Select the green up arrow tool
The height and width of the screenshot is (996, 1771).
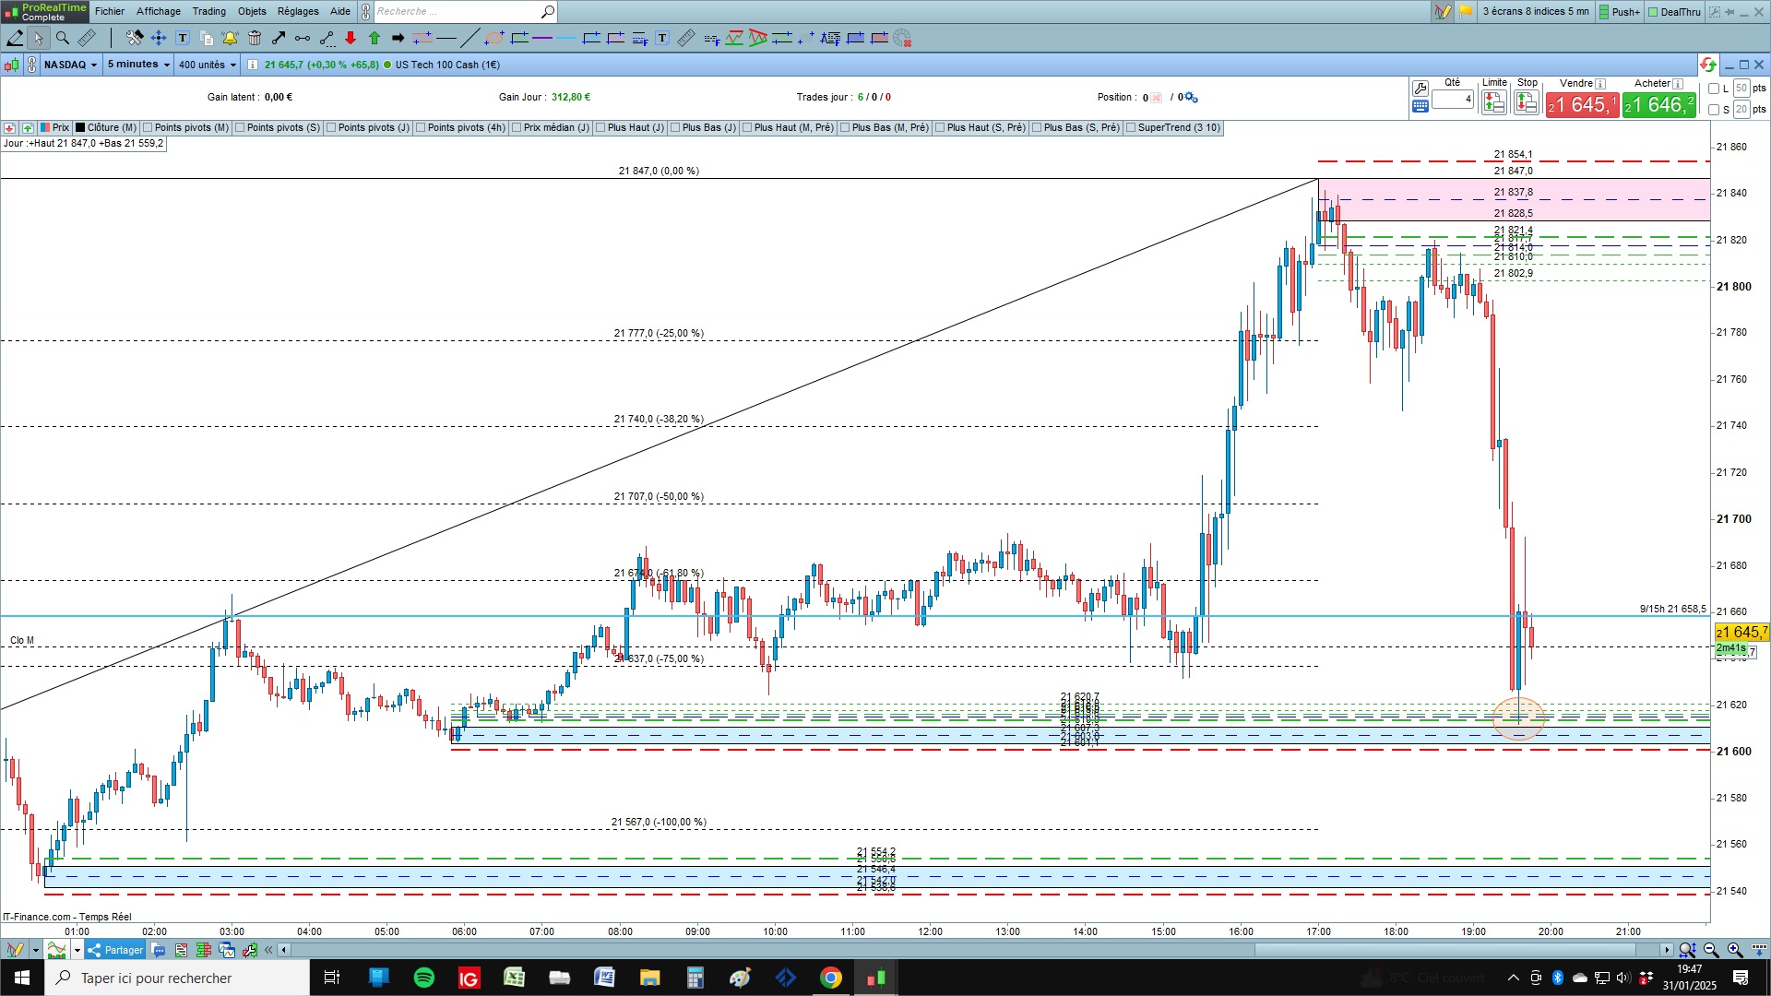pyautogui.click(x=374, y=38)
